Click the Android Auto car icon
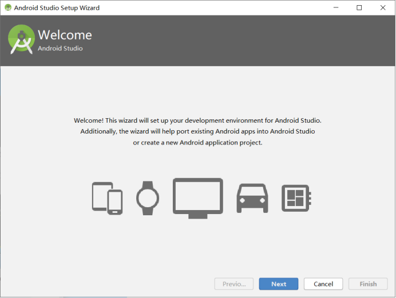This screenshot has width=396, height=298. (x=252, y=198)
